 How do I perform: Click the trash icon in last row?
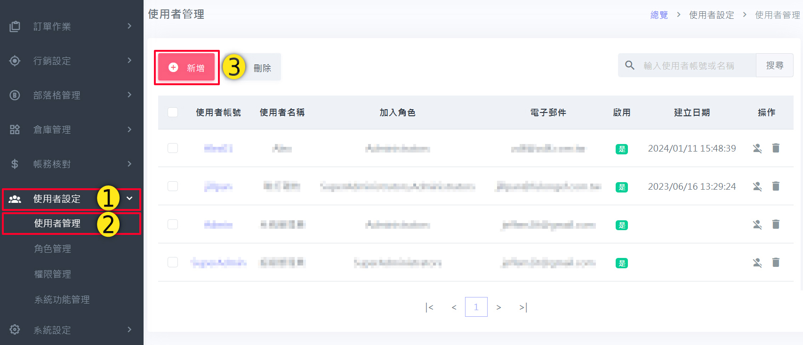click(x=776, y=263)
